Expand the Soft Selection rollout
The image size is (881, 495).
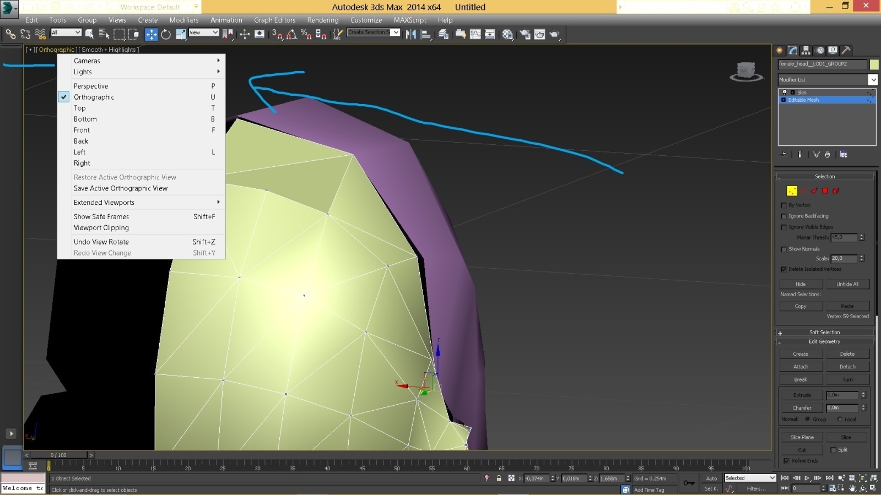tap(825, 333)
